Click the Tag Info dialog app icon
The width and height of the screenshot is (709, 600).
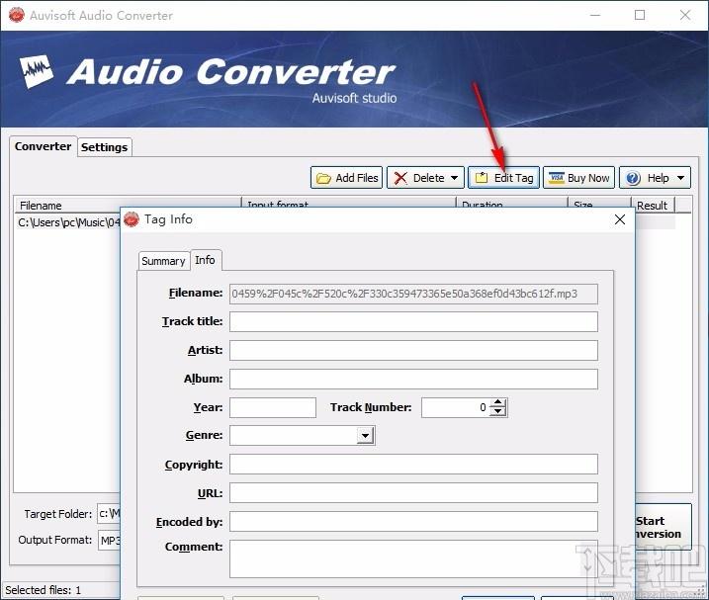click(x=132, y=219)
